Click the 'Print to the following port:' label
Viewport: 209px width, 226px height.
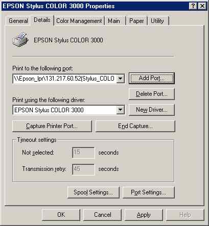(x=43, y=68)
